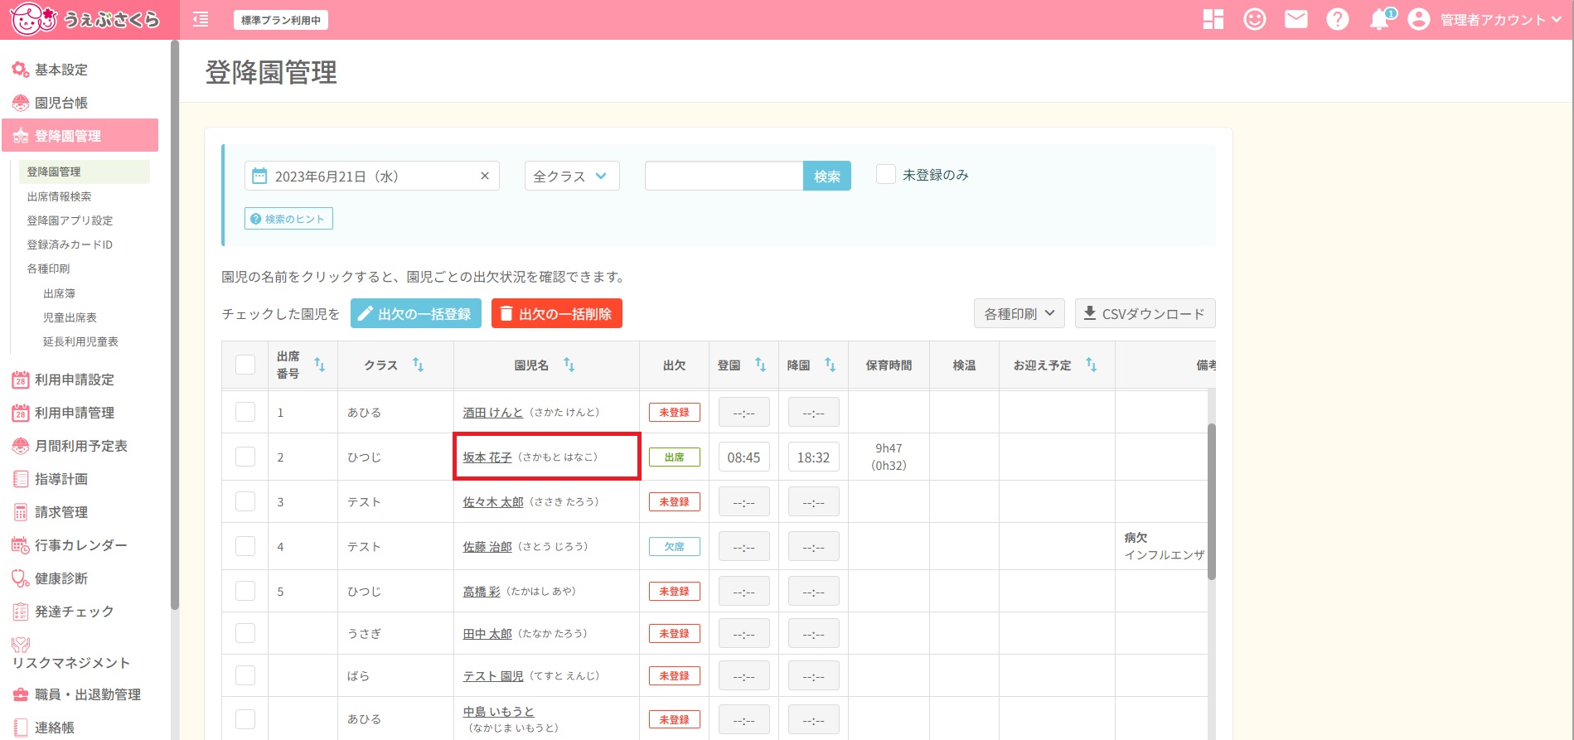Click the 利用申請設定 calendar icon
Screen dimensions: 1574x740
click(x=21, y=380)
